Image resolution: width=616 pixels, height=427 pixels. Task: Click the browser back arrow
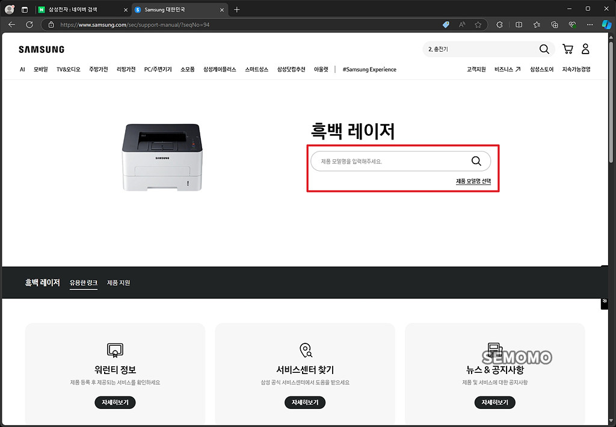pyautogui.click(x=12, y=24)
